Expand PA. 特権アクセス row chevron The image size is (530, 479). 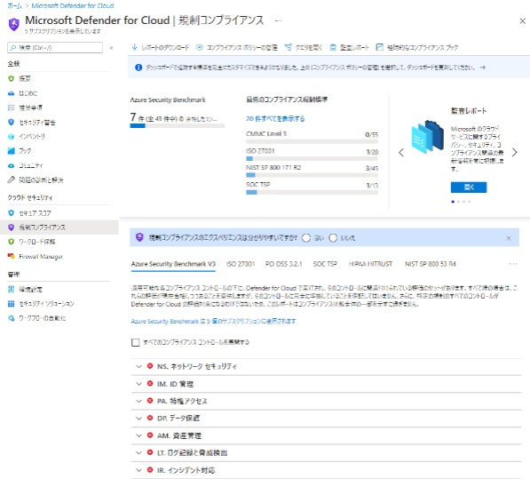coord(138,401)
